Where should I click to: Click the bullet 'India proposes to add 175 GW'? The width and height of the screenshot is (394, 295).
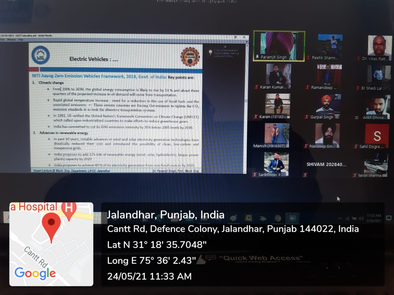(126, 157)
